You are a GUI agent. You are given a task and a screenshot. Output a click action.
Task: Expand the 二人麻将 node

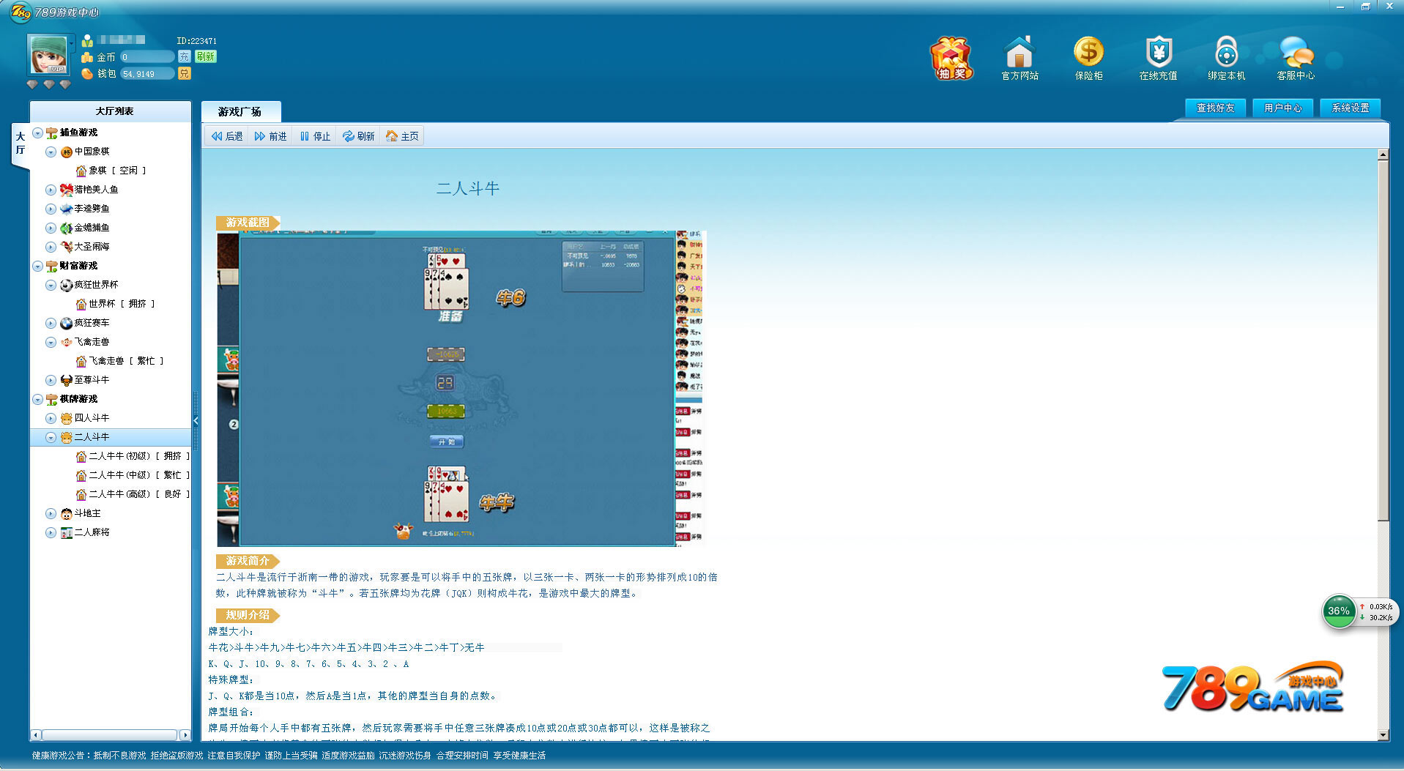pyautogui.click(x=51, y=532)
